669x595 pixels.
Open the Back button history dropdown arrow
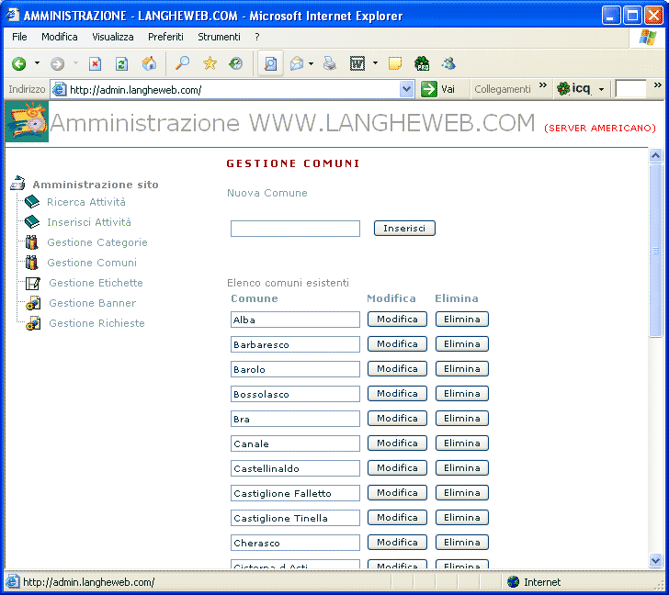(37, 63)
